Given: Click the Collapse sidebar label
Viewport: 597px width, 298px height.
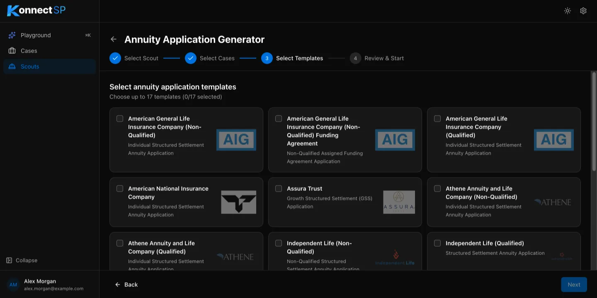Looking at the screenshot, I should [27, 260].
